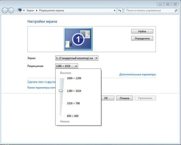This screenshot has height=145, width=181.
Task: Open the address bar history dropdown arrow
Action: pos(115,11)
